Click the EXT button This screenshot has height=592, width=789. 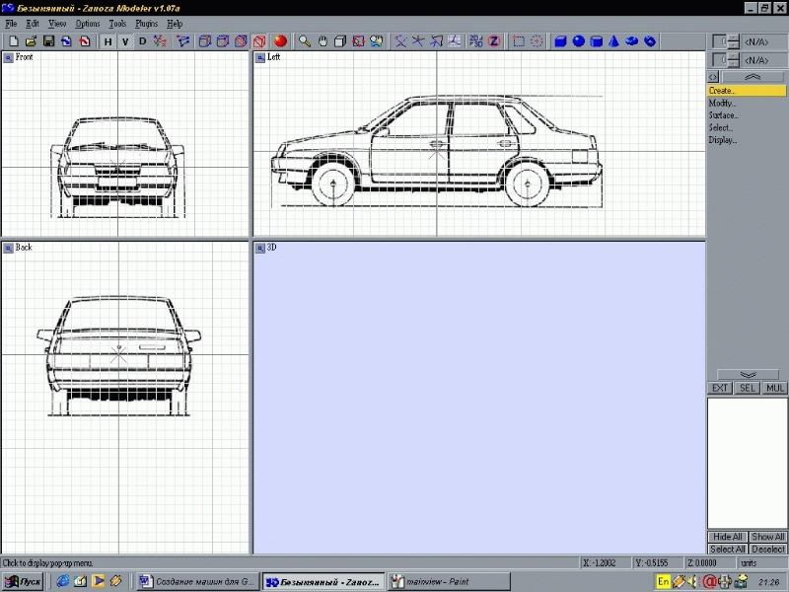click(x=720, y=388)
